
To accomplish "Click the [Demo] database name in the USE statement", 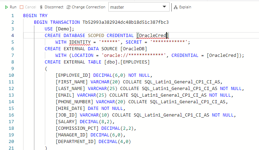I will tap(64, 29).
